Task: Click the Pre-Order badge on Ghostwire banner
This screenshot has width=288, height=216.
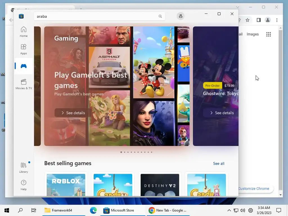Action: [x=212, y=85]
